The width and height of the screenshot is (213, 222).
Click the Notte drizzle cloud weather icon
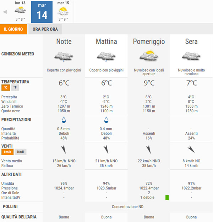(64, 56)
